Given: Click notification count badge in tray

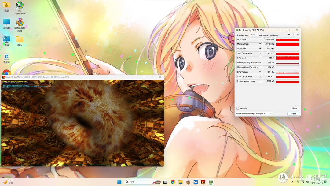Looking at the screenshot, I should [x=325, y=182].
